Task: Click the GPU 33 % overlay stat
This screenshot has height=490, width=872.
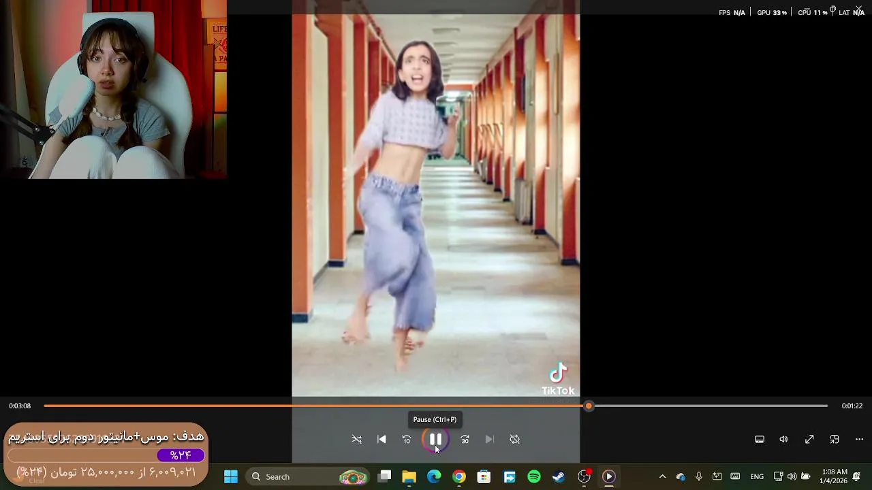Action: (x=772, y=12)
